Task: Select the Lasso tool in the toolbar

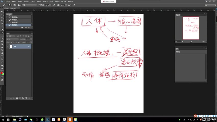Action: tap(2, 17)
